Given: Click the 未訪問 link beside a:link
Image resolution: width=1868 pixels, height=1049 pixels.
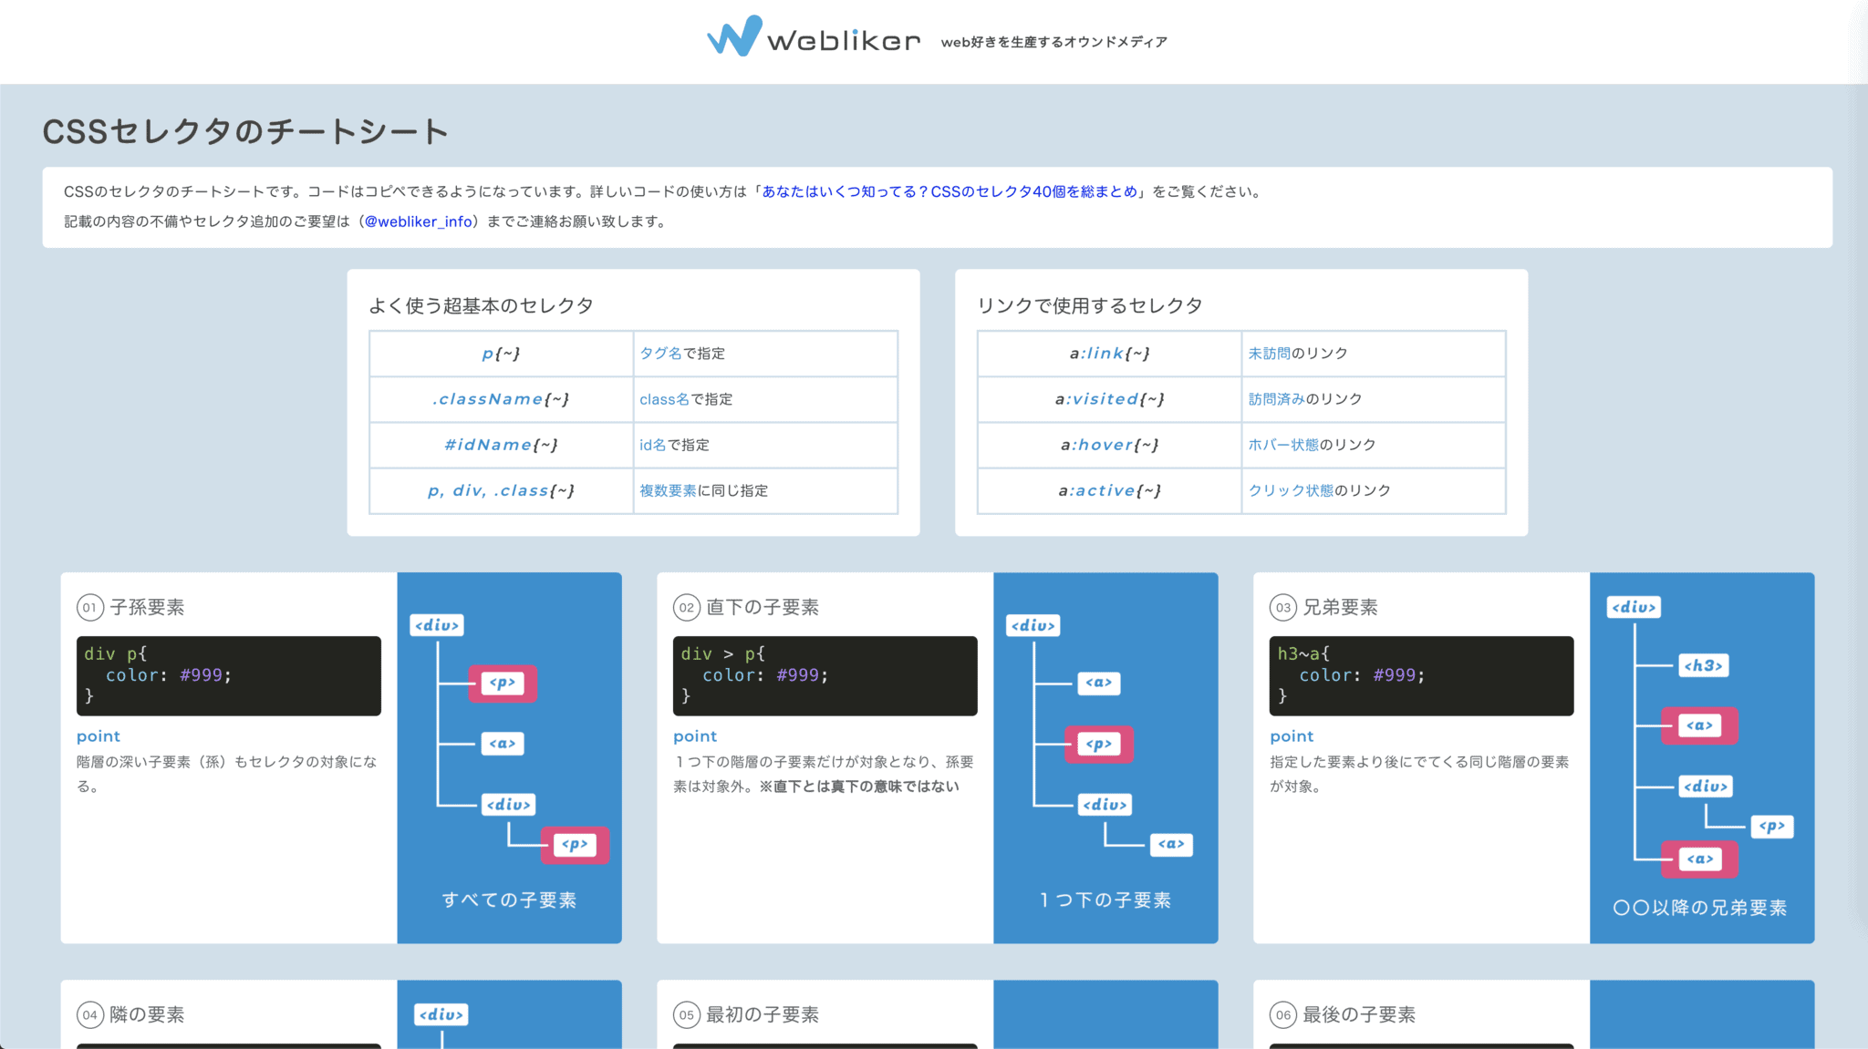Looking at the screenshot, I should point(1271,354).
